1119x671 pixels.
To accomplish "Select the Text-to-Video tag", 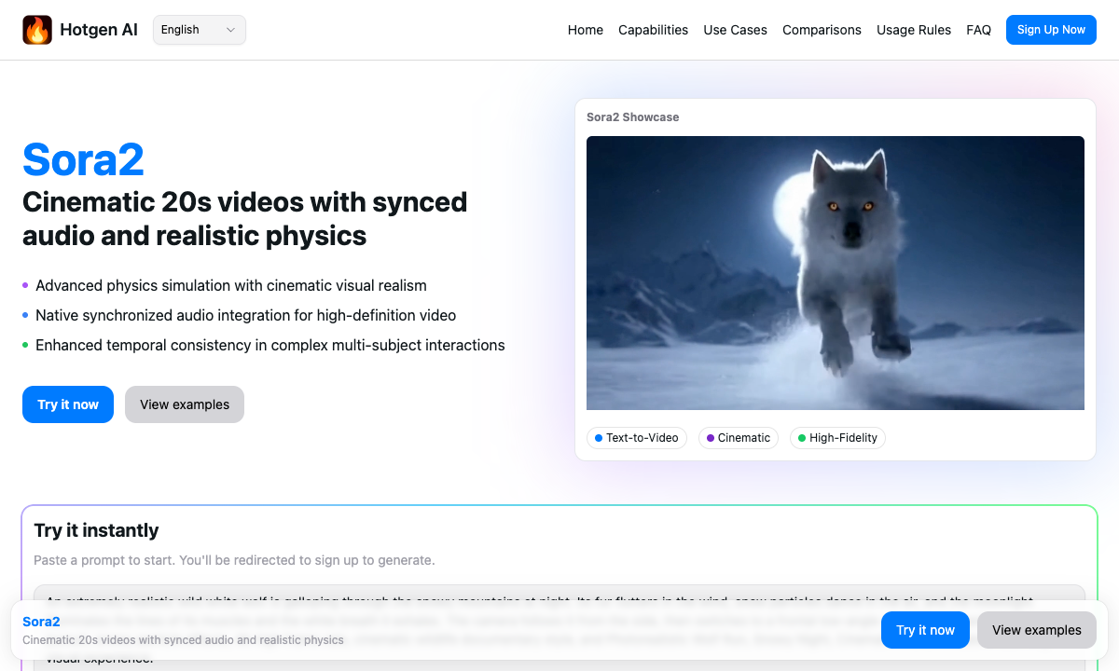I will (x=637, y=438).
